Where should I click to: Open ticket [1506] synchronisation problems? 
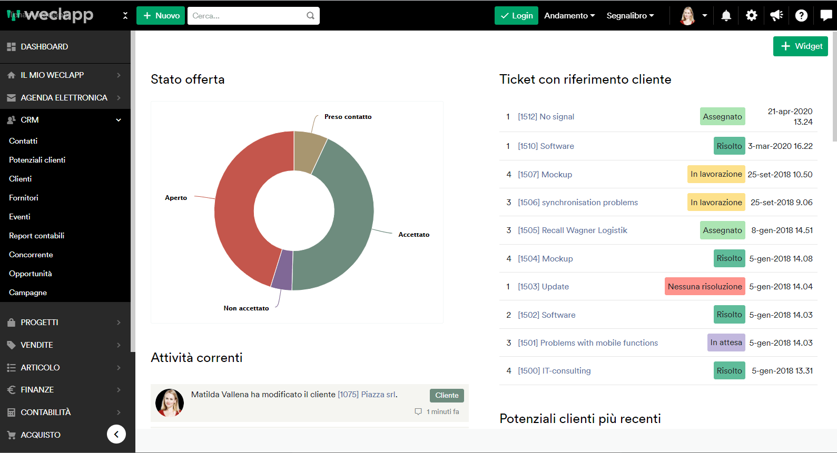click(x=578, y=203)
